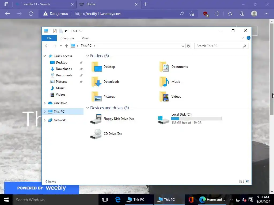Image resolution: width=274 pixels, height=205 pixels.
Task: Navigate back in File Explorer
Action: pos(47,46)
